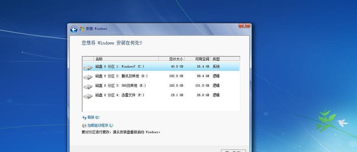Click the 刷新(R) link
Viewport: 357px width, 152px height.
click(93, 117)
